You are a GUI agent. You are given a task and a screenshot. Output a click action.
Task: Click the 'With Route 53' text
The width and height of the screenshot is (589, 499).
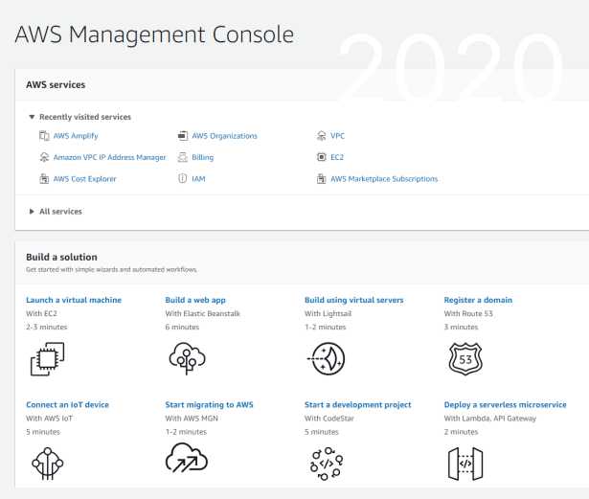pos(468,313)
